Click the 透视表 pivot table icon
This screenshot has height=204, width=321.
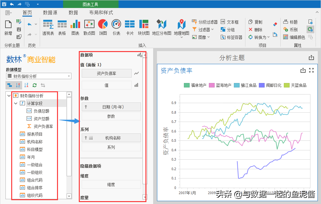pyautogui.click(x=48, y=28)
